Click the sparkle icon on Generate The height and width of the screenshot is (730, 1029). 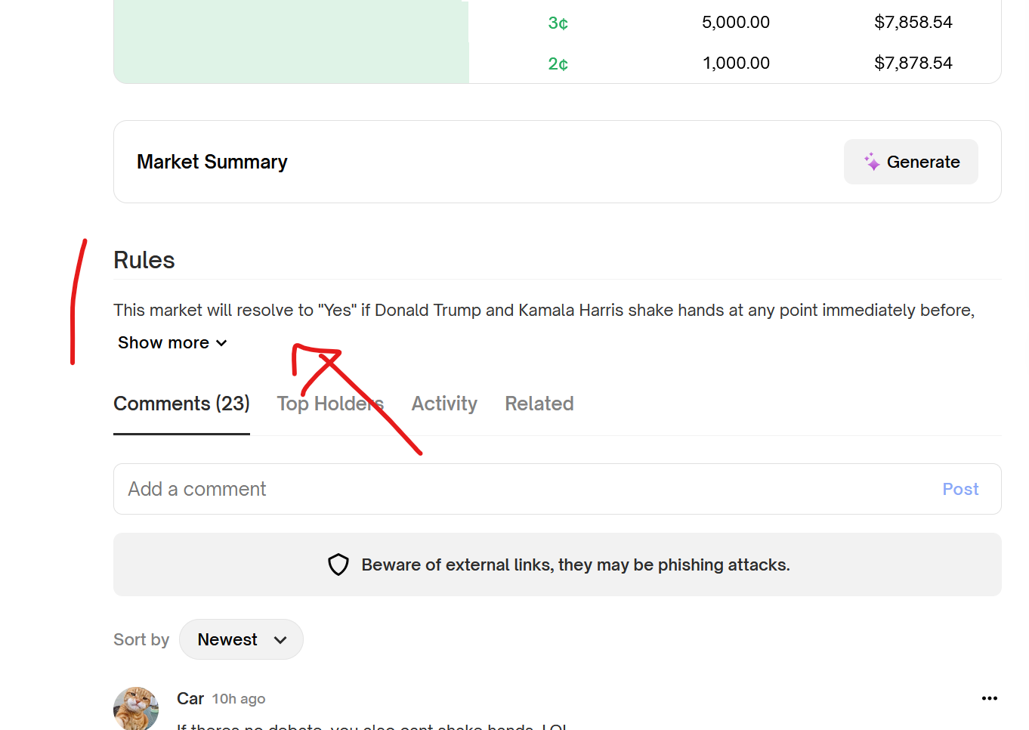click(872, 162)
